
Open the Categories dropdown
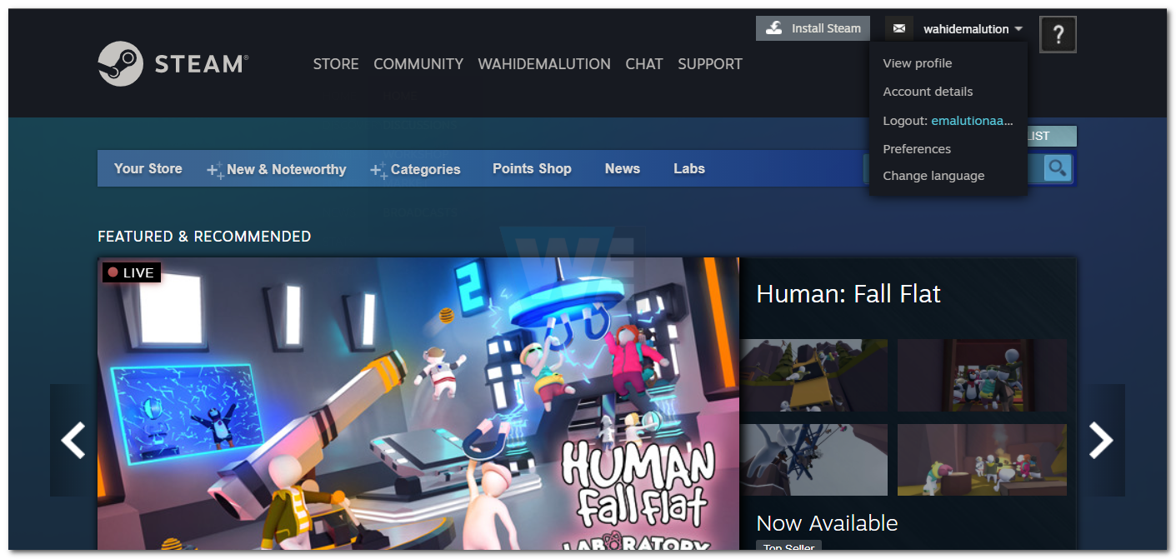click(425, 169)
